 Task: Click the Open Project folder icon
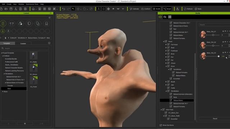pos(6,9)
